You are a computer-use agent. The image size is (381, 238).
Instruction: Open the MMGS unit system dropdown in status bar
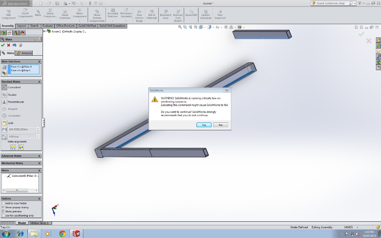point(357,227)
